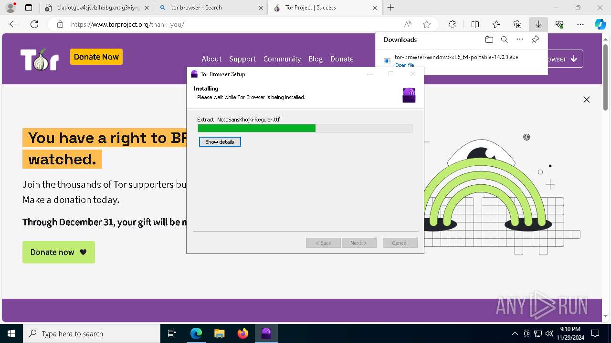Screen dimensions: 611x343
Task: Open downloads folder icon in Downloads panel
Action: (489, 40)
